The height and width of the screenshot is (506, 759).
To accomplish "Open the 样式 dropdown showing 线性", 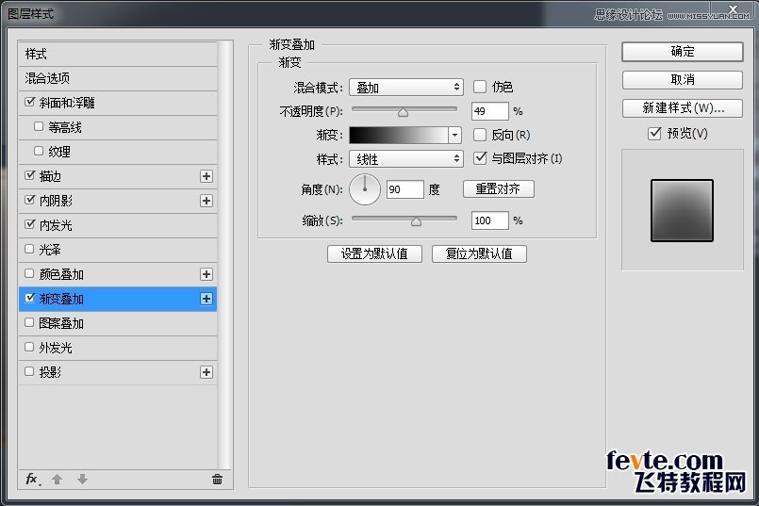I will 406,158.
